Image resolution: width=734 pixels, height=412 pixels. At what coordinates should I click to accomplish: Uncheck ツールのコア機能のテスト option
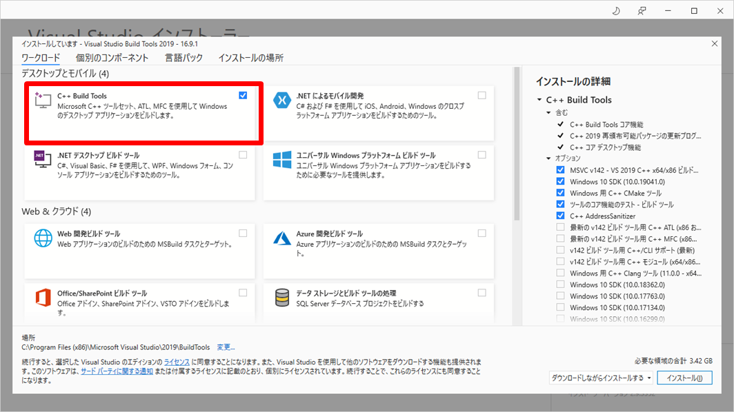point(560,205)
